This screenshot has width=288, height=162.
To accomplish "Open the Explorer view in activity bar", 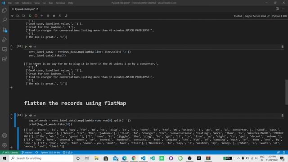I will click(x=4, y=10).
